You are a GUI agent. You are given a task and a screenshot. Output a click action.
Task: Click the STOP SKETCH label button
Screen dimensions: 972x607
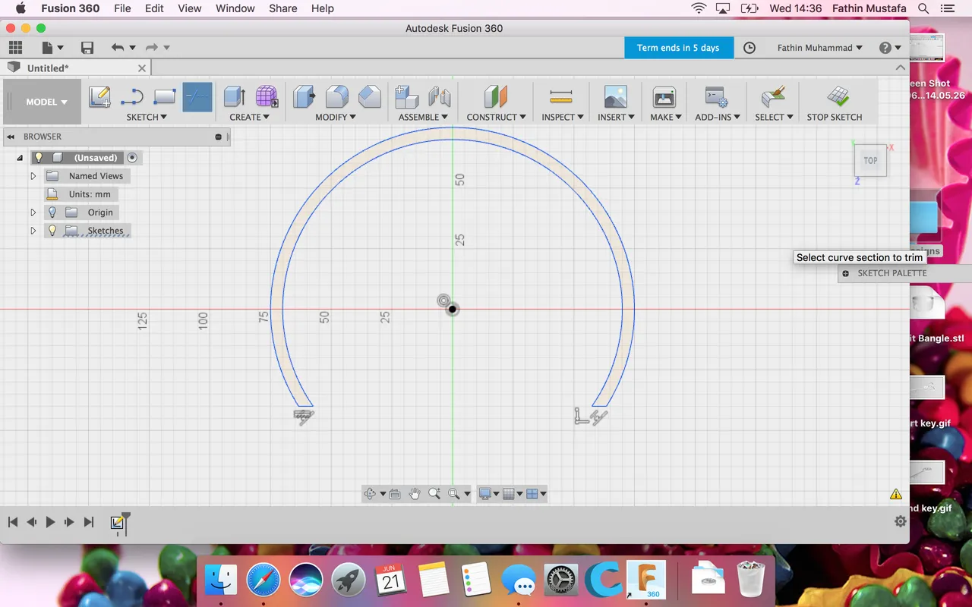[835, 117]
